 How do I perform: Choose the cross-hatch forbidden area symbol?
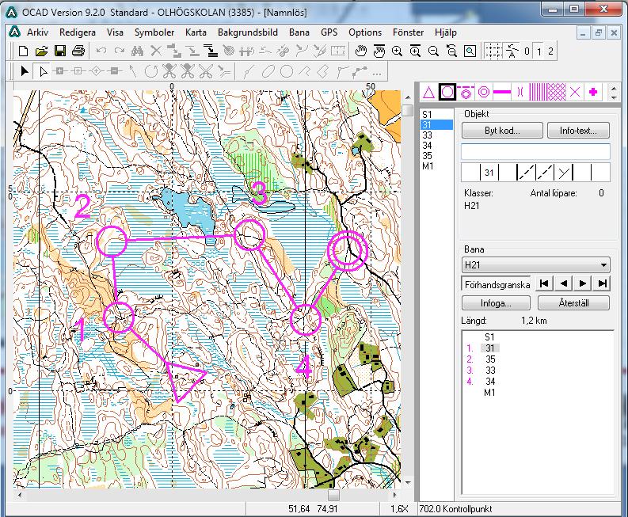(556, 93)
